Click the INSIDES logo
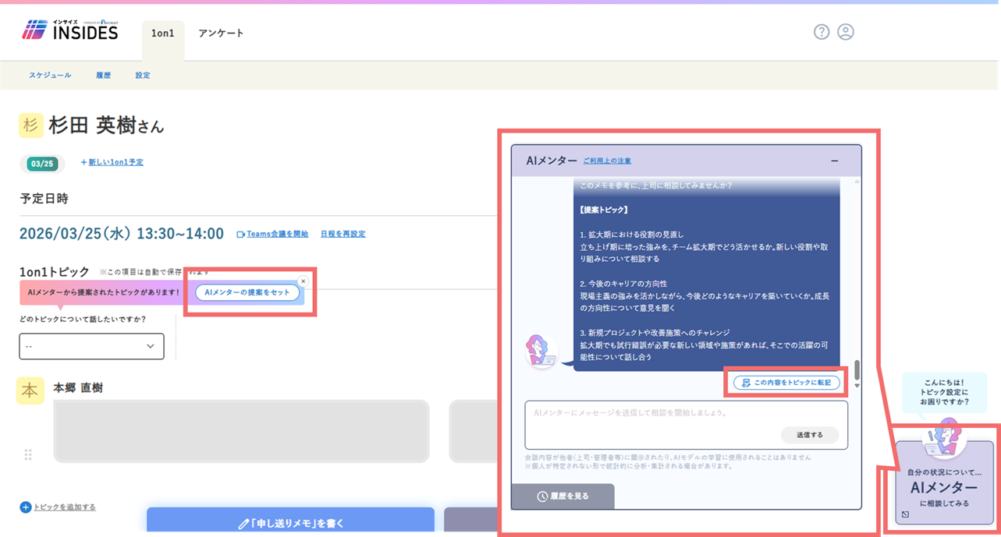 coord(70,30)
